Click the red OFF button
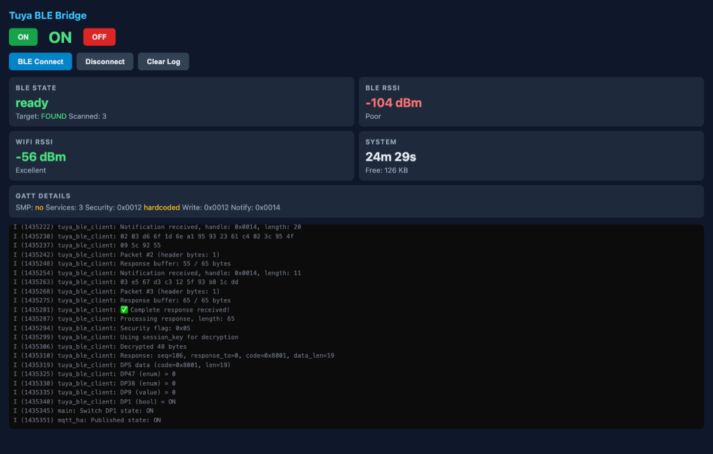713x454 pixels. coord(99,37)
